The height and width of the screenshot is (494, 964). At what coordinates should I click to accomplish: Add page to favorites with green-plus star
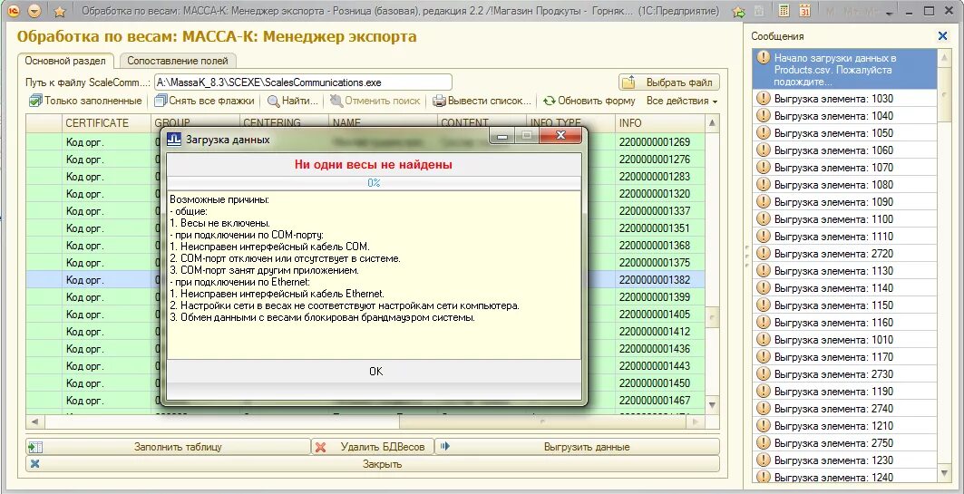point(739,11)
